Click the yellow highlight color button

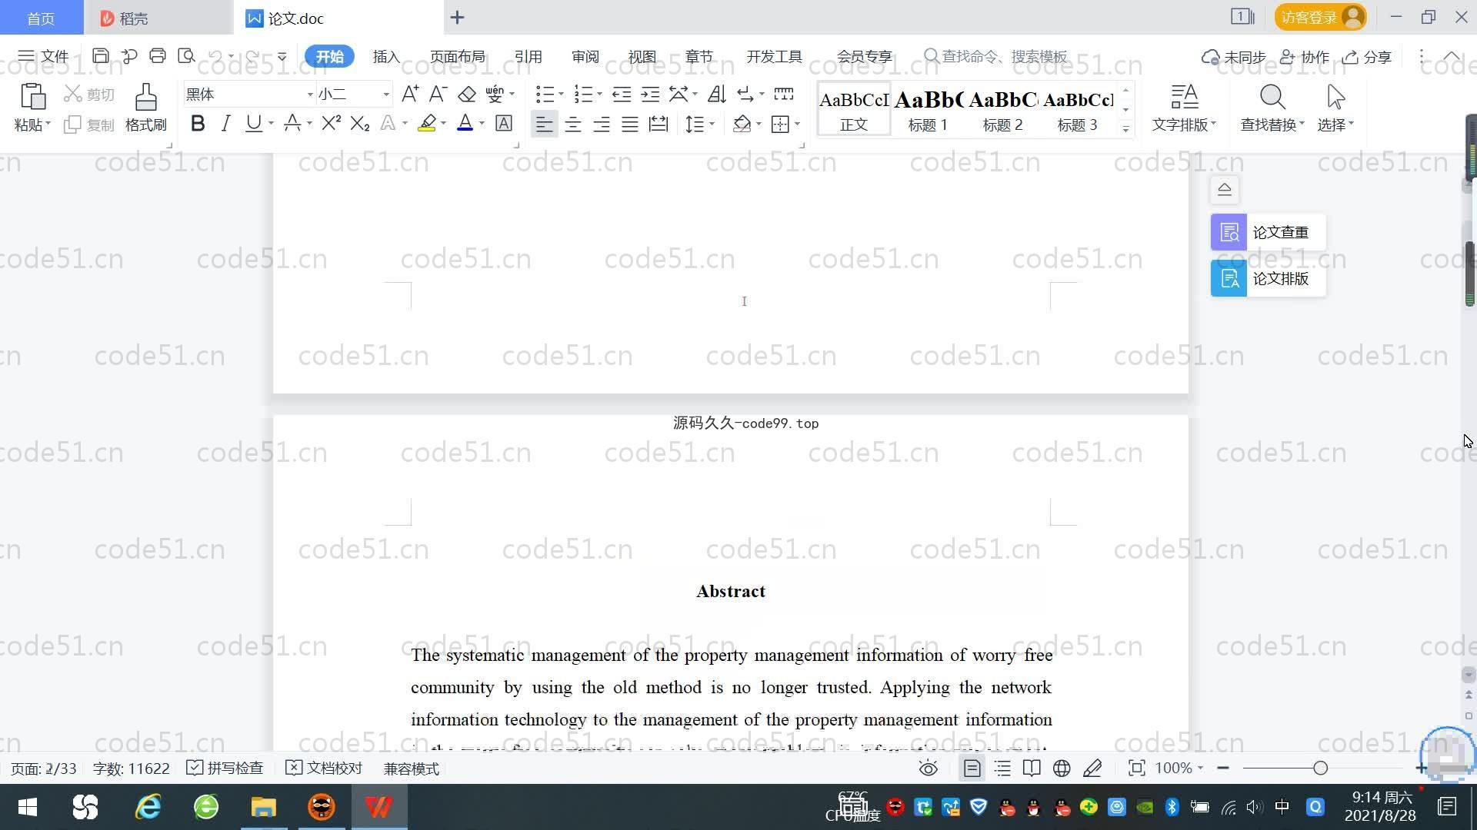427,123
